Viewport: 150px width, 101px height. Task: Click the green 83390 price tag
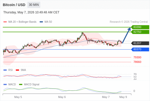click(x=140, y=27)
